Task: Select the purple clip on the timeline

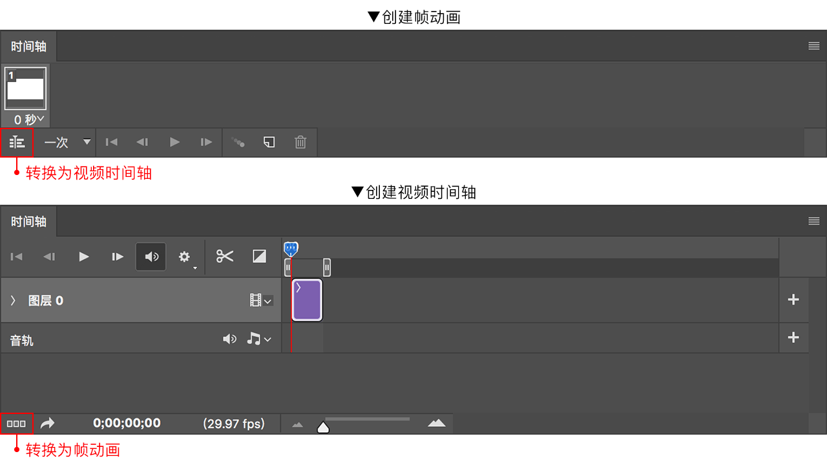Action: pyautogui.click(x=307, y=300)
